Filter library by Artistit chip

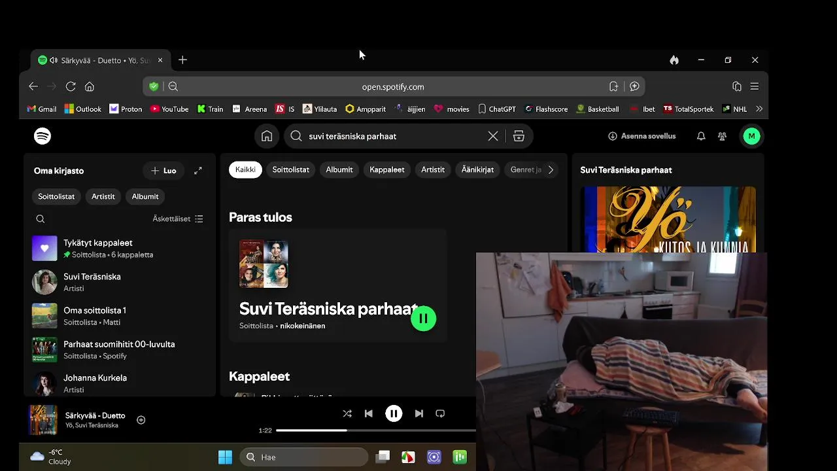[x=103, y=196]
